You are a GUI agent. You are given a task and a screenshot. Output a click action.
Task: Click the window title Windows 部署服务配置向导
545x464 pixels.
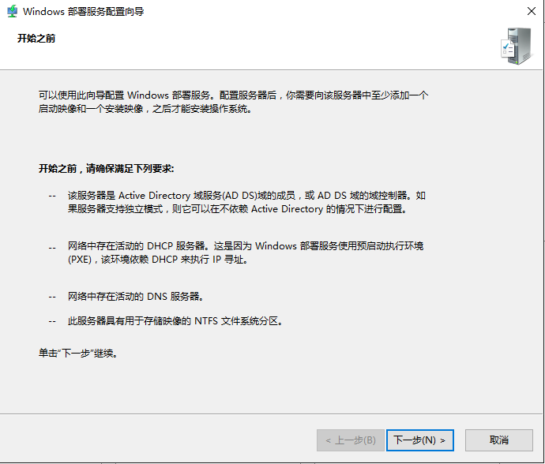84,12
